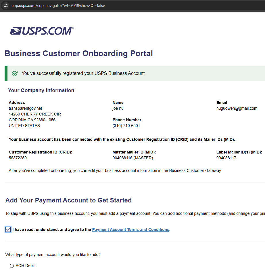Screen dimensions: 265x271
Task: Click the green success checkmark icon
Action: click(15, 73)
